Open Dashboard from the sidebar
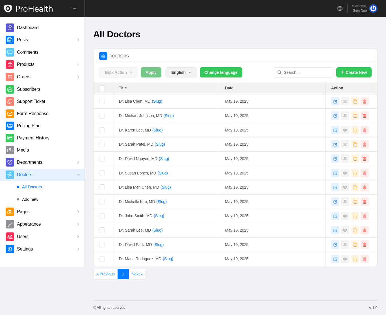The width and height of the screenshot is (386, 315). [x=28, y=28]
